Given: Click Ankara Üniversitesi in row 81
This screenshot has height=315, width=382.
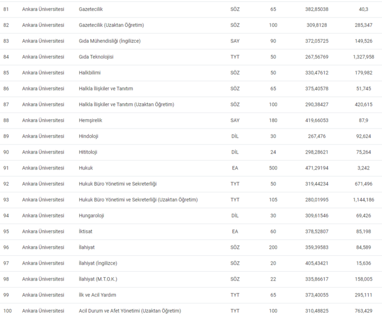Looking at the screenshot, I should point(43,9).
